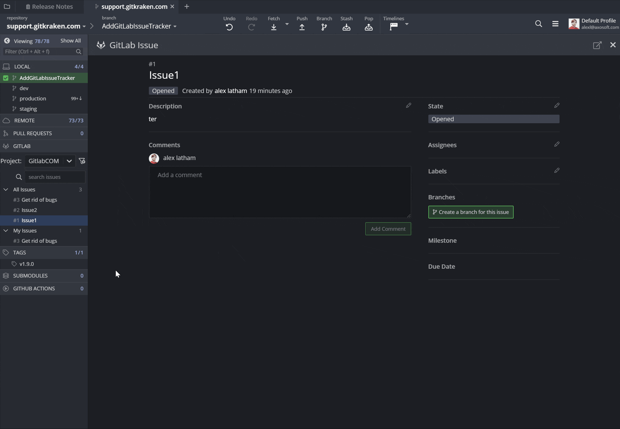Open the AddGitLabIssueTracker branch dropdown
Viewport: 620px width, 429px height.
(175, 26)
